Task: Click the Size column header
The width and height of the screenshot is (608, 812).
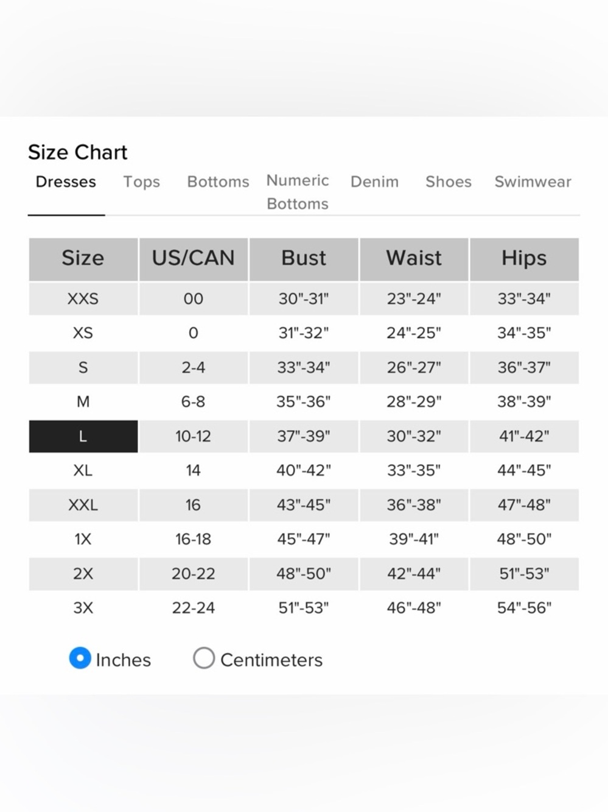Action: point(83,258)
